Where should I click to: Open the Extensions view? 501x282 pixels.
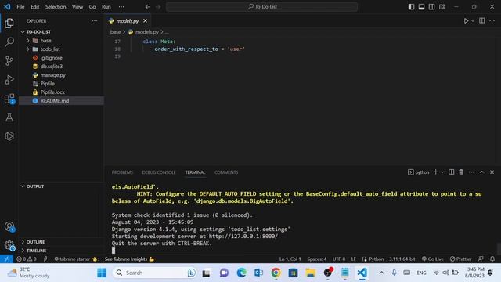(9, 99)
